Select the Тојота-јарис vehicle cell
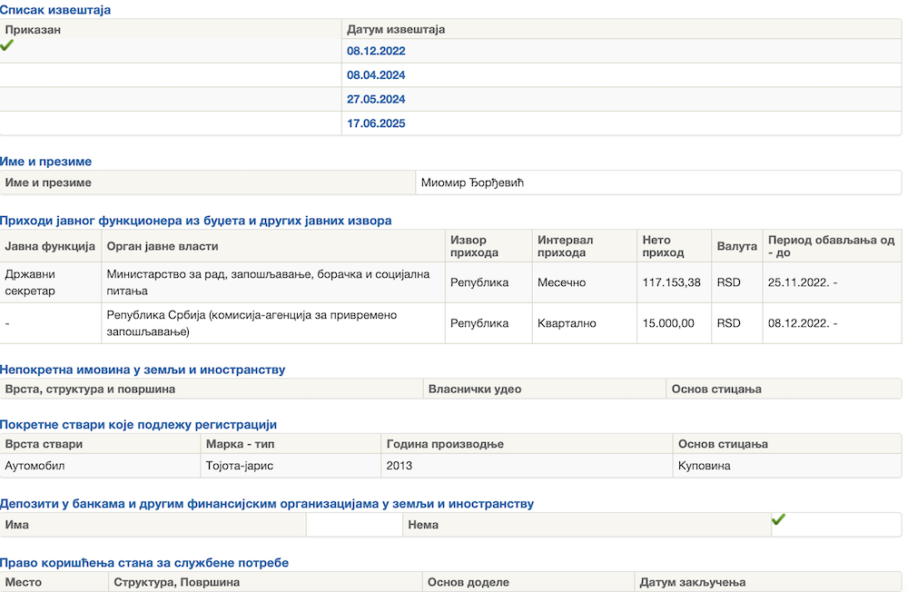 [241, 466]
